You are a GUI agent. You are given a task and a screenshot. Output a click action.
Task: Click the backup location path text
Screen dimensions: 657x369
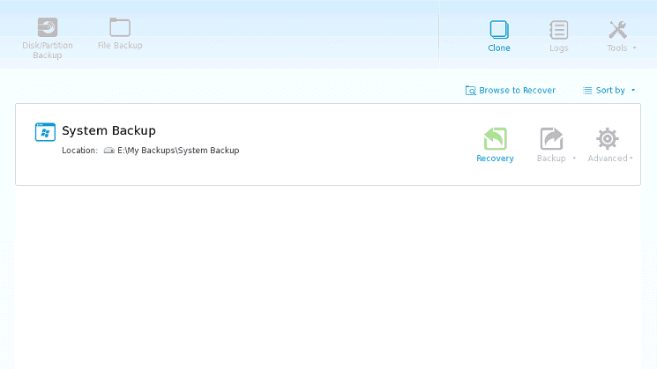click(178, 151)
